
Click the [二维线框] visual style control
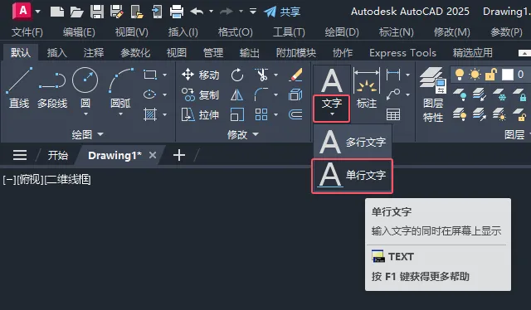click(68, 179)
